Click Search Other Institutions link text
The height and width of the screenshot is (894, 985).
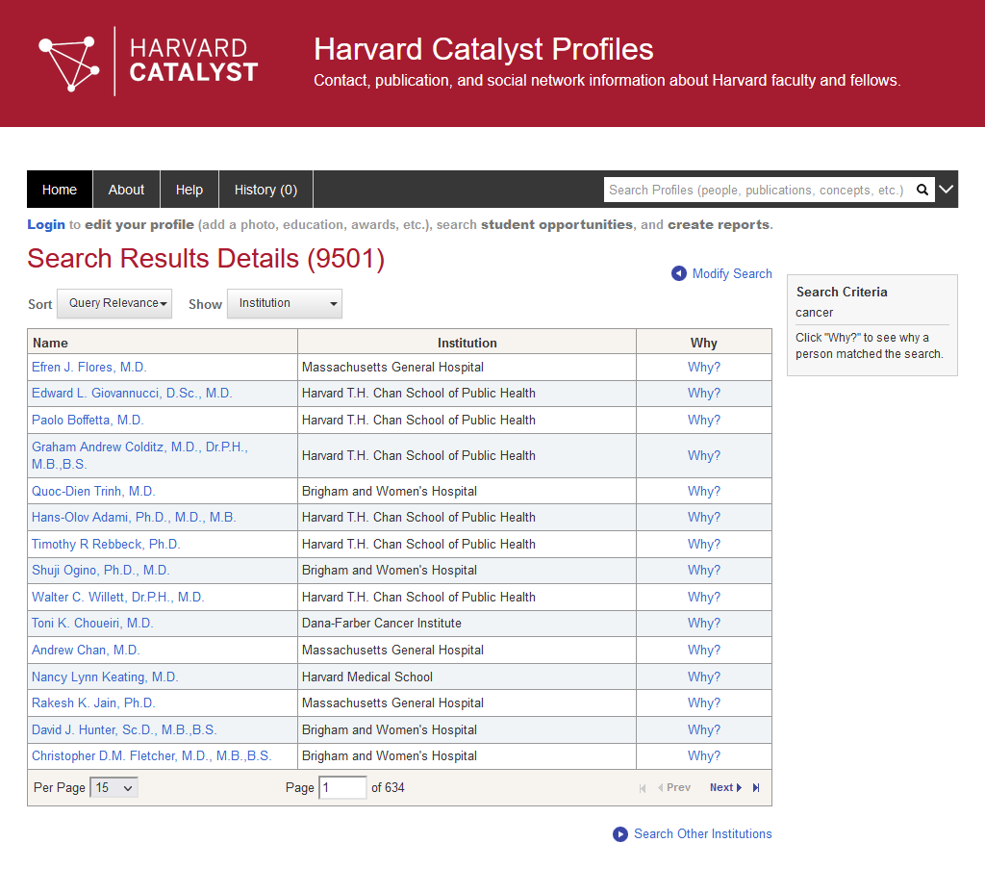pyautogui.click(x=703, y=834)
